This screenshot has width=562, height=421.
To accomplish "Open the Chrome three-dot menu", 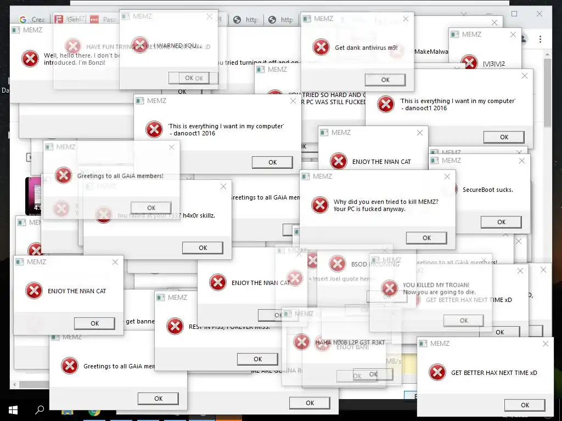I will [540, 39].
